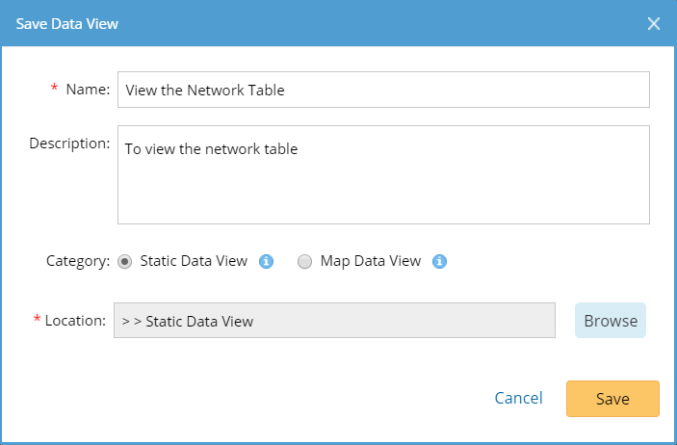
Task: Click the red asterisk beside Location
Action: [x=38, y=319]
